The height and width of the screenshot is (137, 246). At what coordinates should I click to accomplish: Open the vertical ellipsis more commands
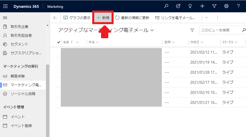coord(218,18)
